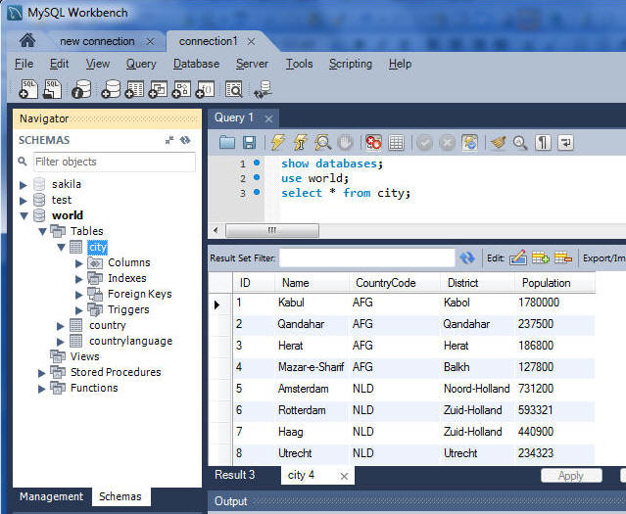Toggle word wrapping in the editor

(x=565, y=143)
